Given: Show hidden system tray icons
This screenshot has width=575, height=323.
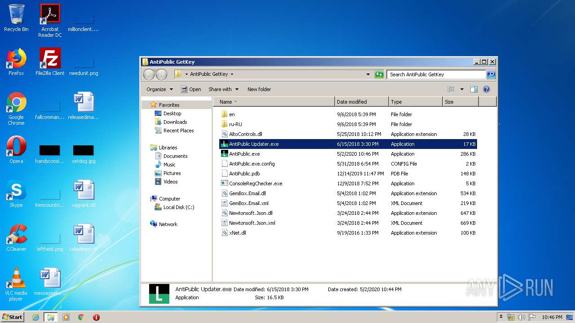Looking at the screenshot, I should point(501,317).
